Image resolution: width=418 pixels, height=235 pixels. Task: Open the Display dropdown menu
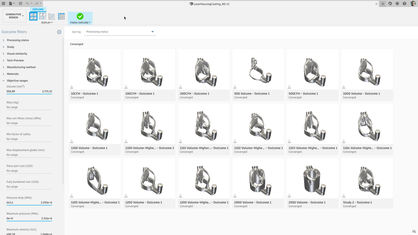[x=47, y=23]
